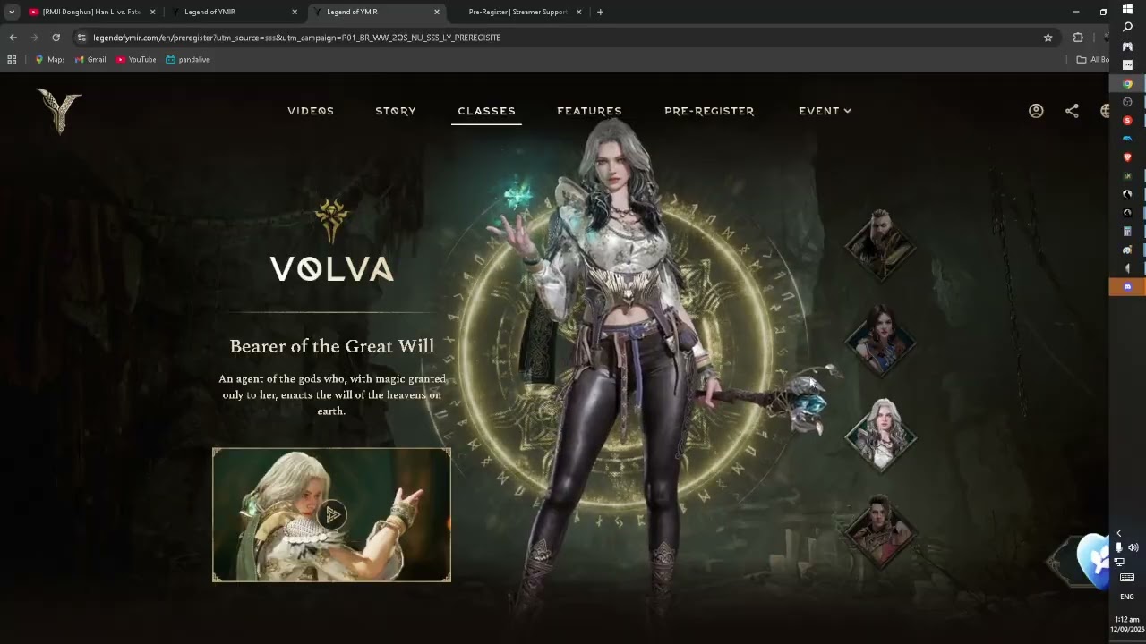1146x644 pixels.
Task: Open the Chrome apps grid
Action: (12, 60)
